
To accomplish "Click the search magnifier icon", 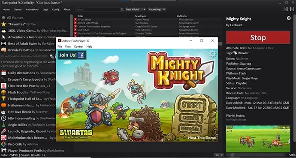I will click(122, 9).
